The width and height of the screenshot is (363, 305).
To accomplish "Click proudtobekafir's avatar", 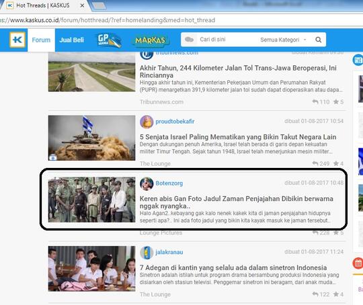I will [147, 122].
